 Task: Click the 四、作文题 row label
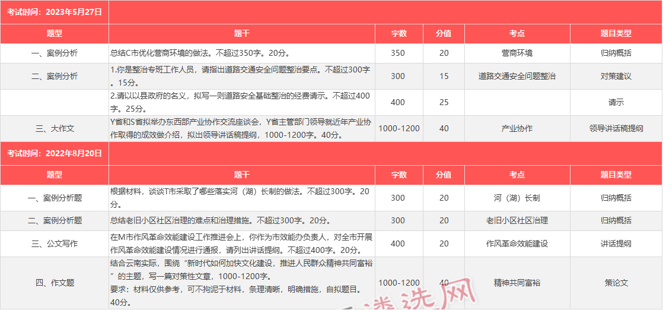tap(55, 283)
